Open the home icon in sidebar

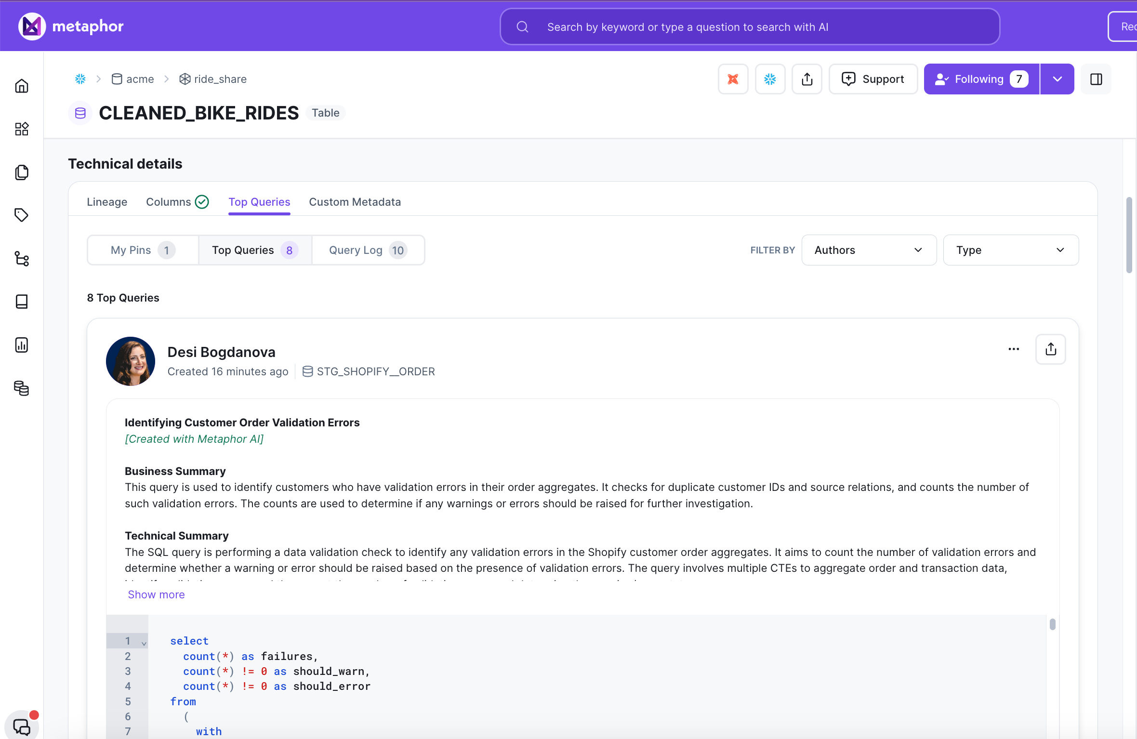pos(22,86)
